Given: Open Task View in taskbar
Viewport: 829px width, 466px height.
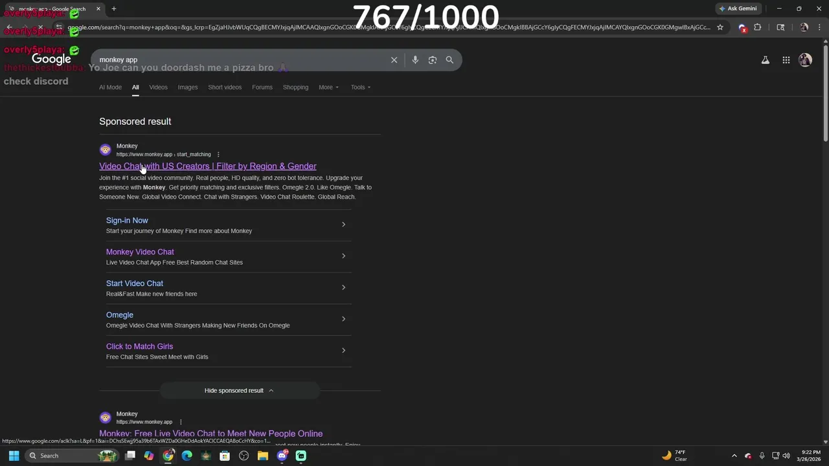Looking at the screenshot, I should click(x=130, y=456).
